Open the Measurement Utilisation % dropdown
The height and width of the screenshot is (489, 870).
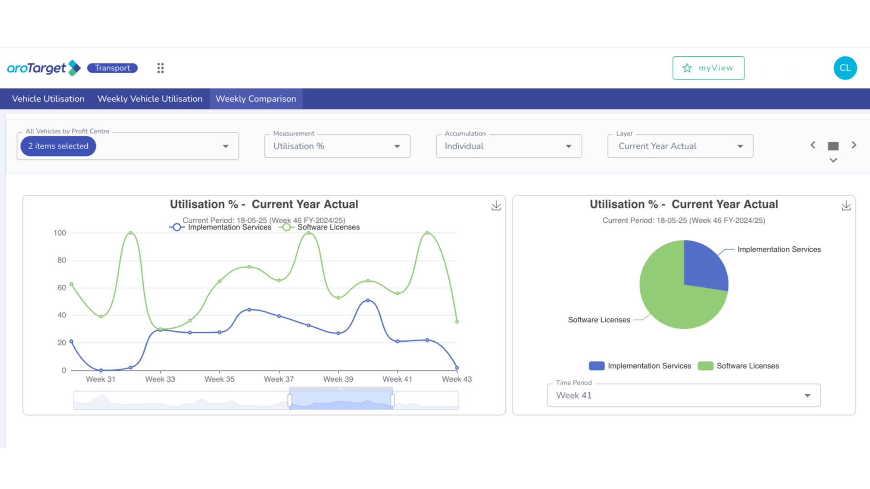337,146
